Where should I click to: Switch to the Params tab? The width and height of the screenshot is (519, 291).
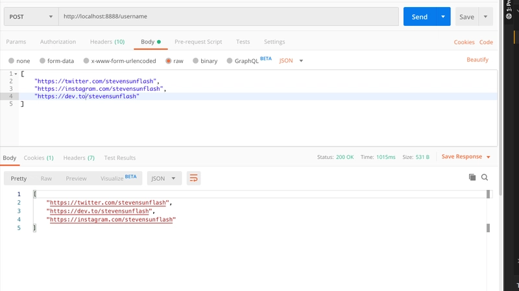[x=16, y=41]
